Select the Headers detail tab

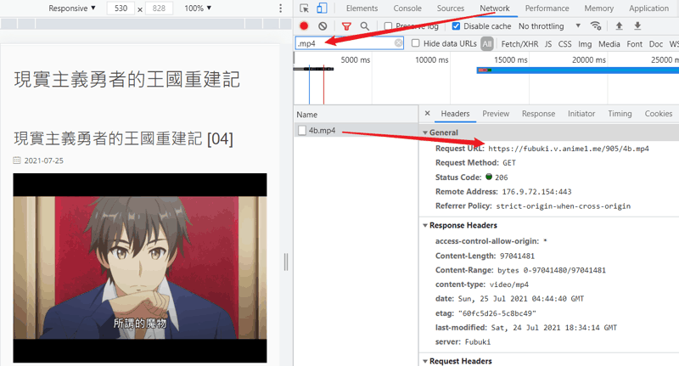[x=455, y=114]
